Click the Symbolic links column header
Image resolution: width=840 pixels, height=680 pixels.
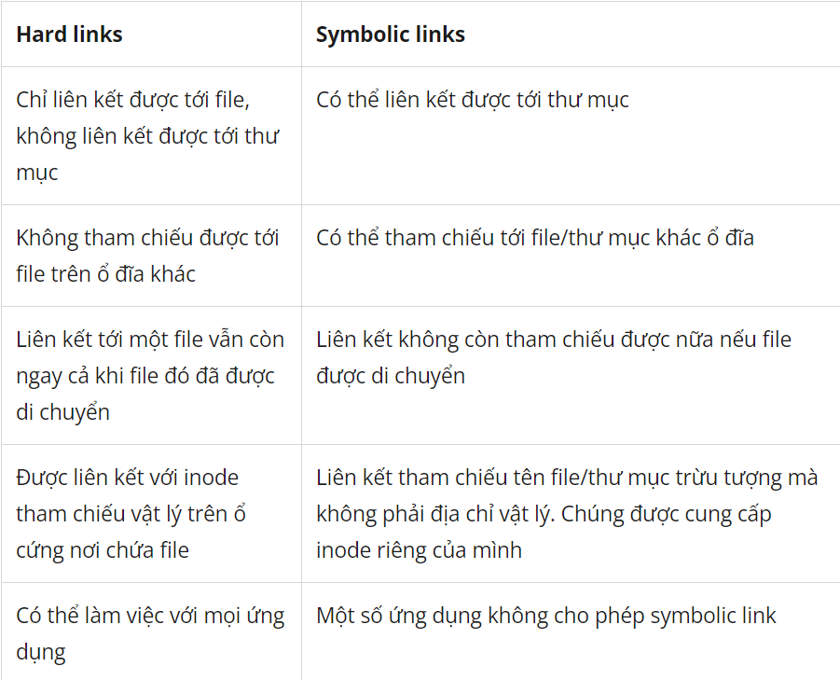click(x=571, y=35)
